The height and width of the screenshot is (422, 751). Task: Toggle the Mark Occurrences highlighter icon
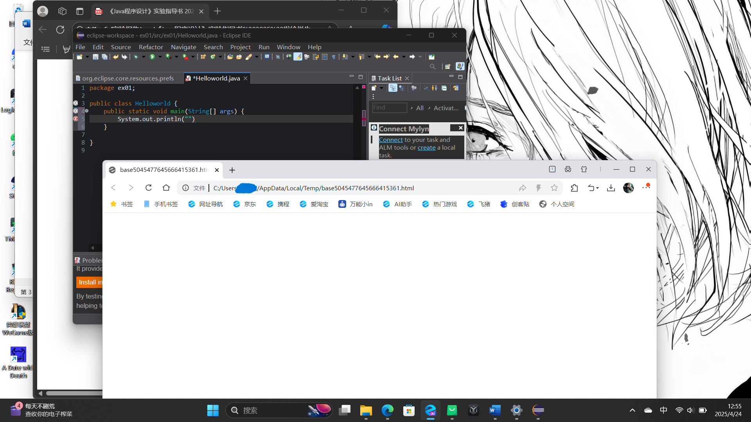coord(298,57)
